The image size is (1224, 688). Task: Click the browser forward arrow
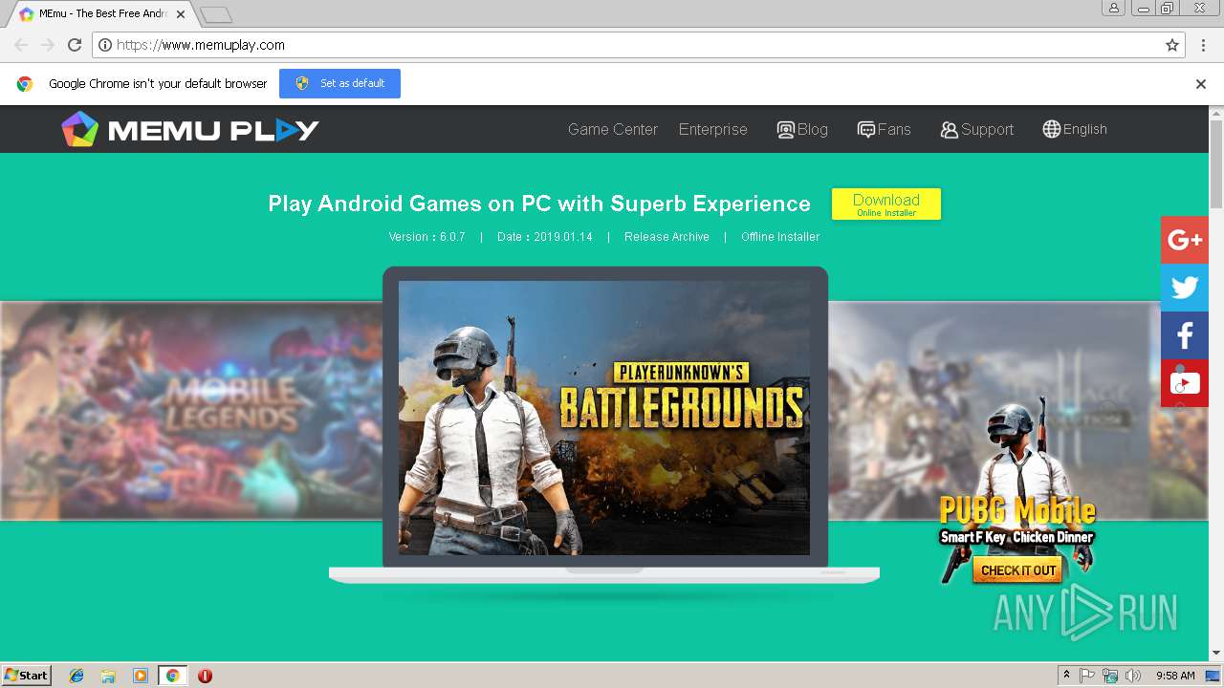pos(48,45)
